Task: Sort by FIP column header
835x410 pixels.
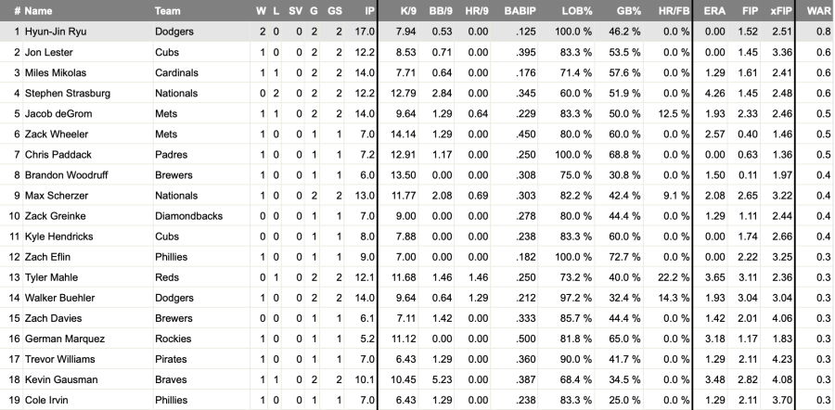Action: 750,10
